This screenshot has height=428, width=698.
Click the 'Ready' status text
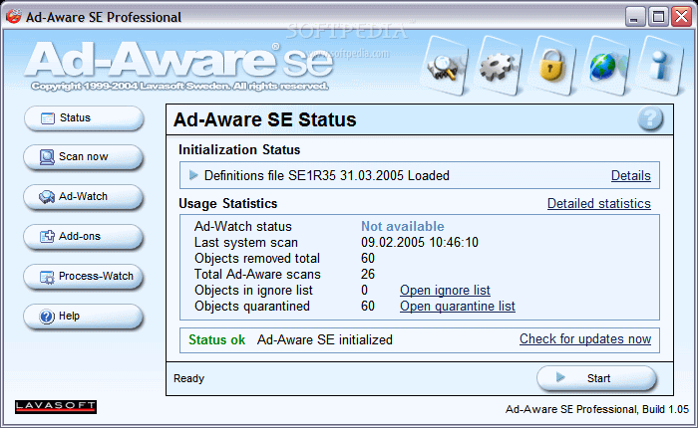(x=188, y=378)
